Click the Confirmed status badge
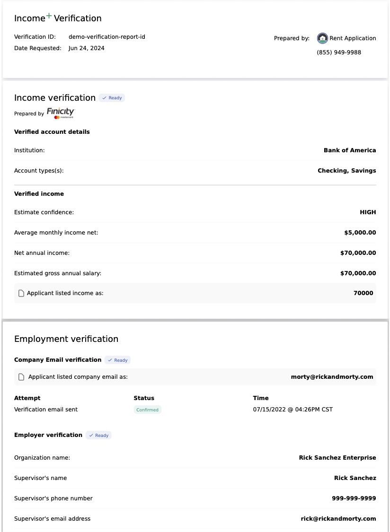The width and height of the screenshot is (390, 532). [x=148, y=410]
